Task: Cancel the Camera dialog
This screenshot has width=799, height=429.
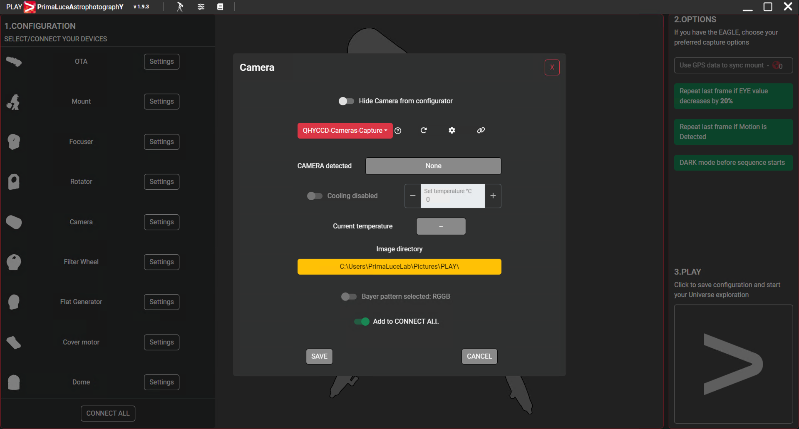Action: 479,357
